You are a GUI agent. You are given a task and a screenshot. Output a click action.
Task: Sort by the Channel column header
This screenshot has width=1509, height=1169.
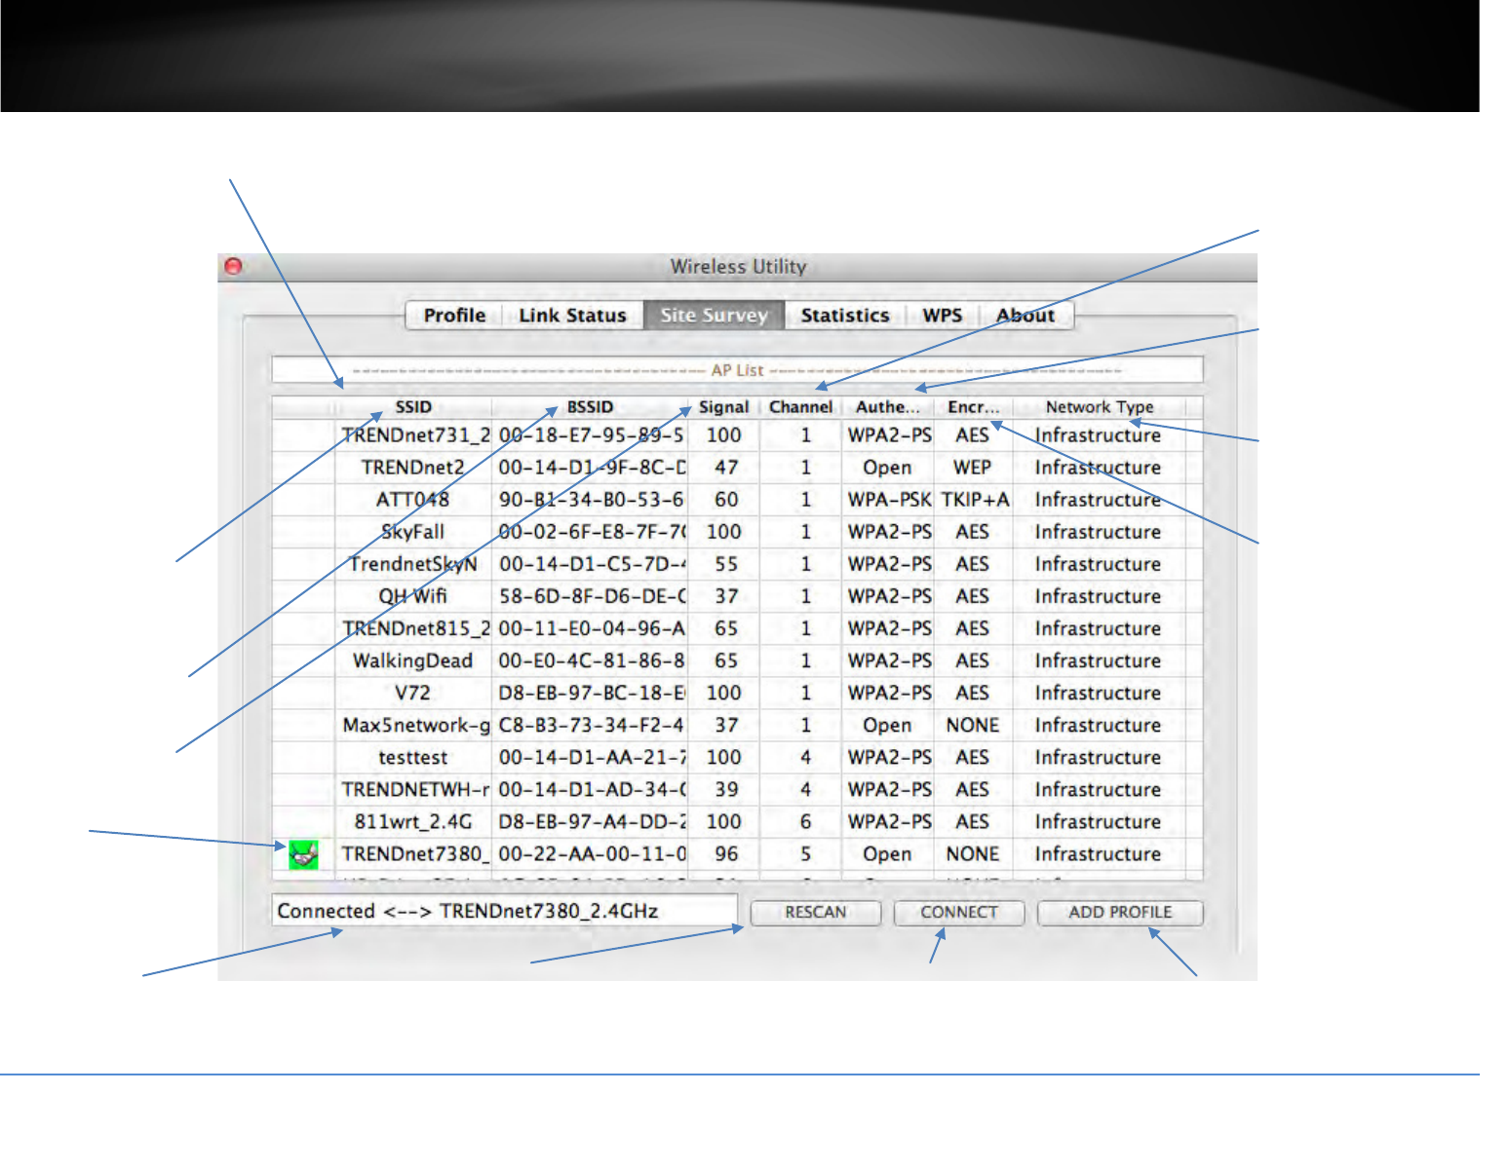[801, 407]
